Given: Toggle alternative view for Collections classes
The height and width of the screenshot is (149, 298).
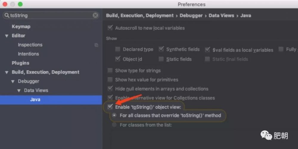Looking at the screenshot, I should coord(110,98).
